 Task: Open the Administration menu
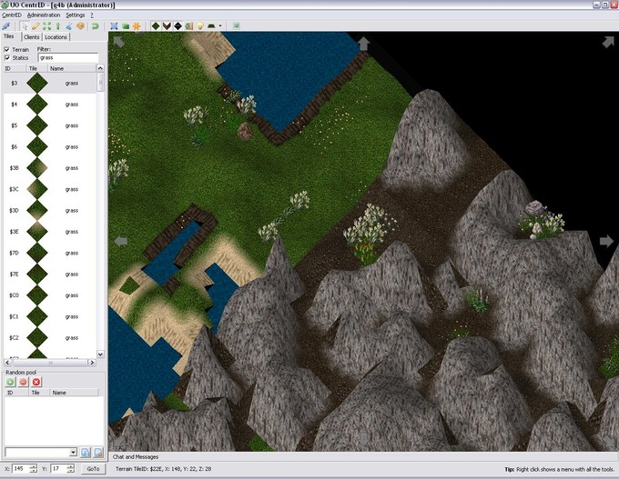44,15
